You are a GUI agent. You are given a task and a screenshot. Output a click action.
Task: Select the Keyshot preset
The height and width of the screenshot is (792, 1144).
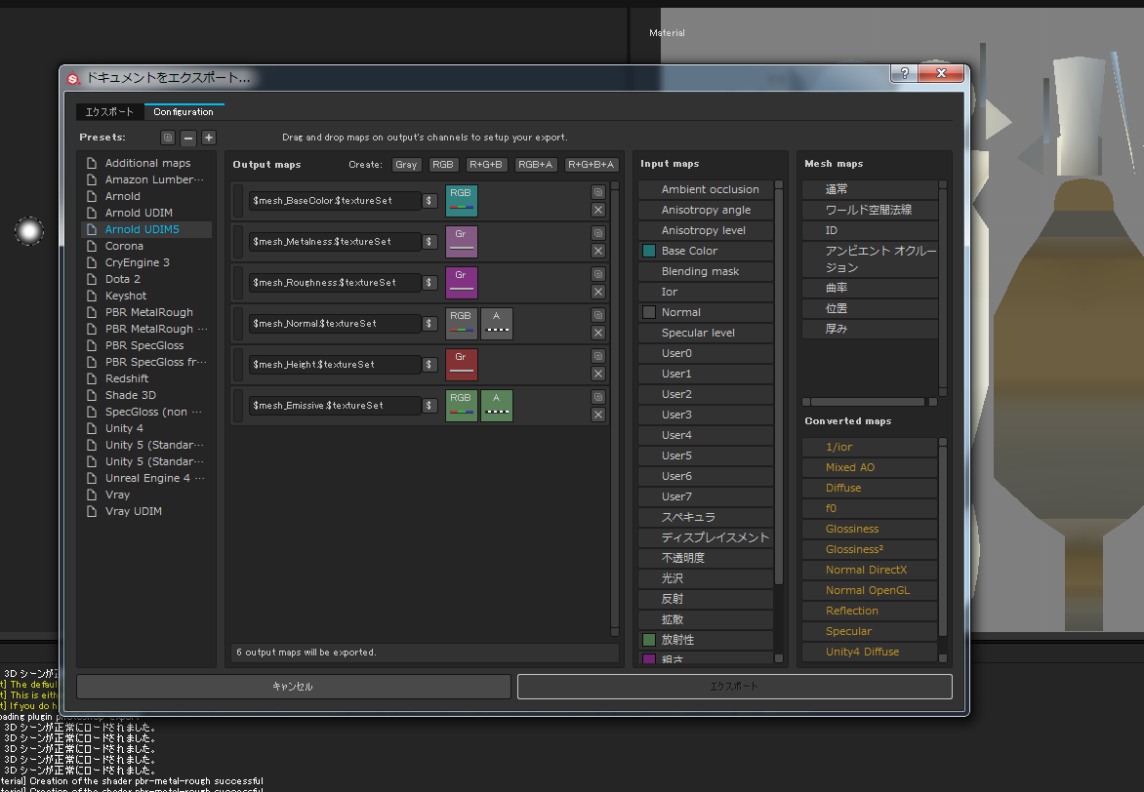146,296
